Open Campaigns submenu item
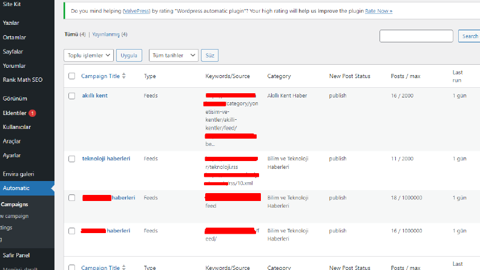Screen dimensions: 480x270 click(15, 204)
